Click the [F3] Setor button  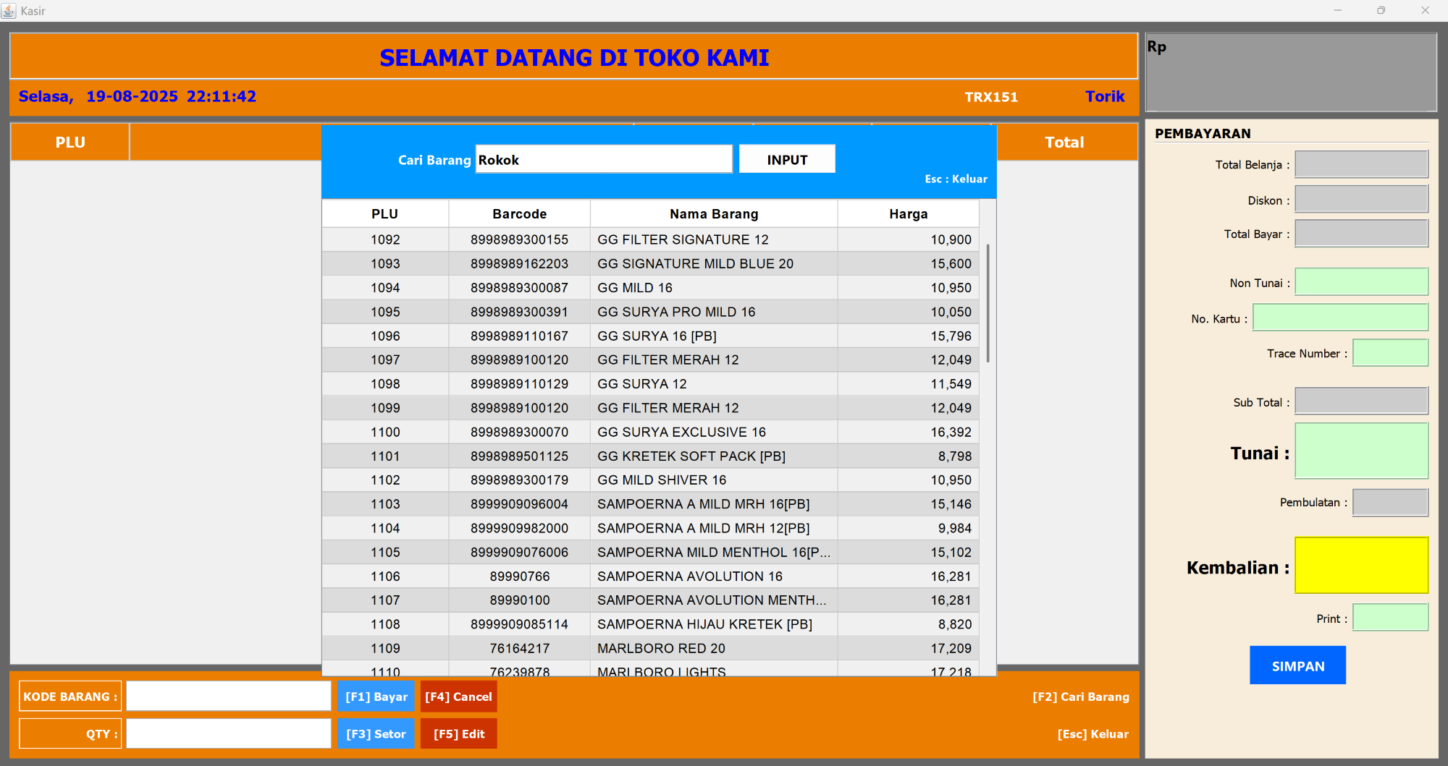coord(376,733)
